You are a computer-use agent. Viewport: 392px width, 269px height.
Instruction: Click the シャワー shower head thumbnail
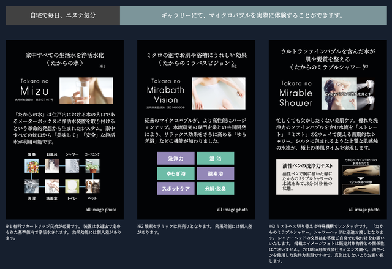click(x=72, y=165)
